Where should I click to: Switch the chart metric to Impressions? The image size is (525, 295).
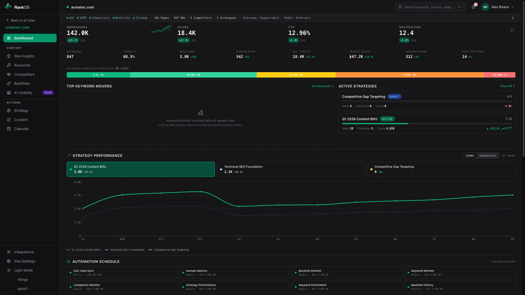(x=487, y=155)
